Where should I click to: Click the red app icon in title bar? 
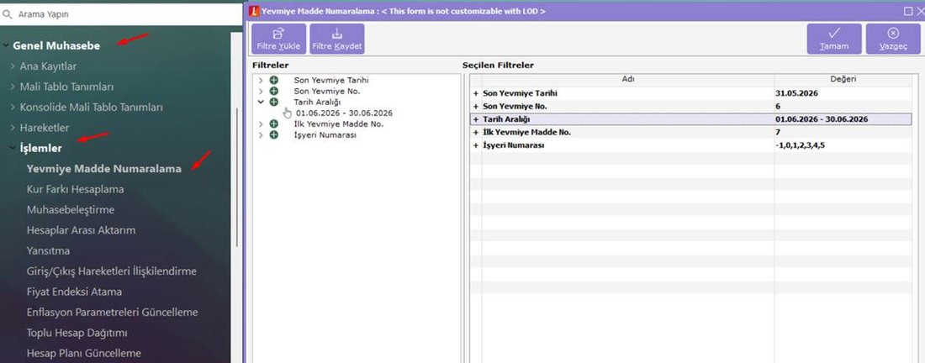pyautogui.click(x=254, y=11)
